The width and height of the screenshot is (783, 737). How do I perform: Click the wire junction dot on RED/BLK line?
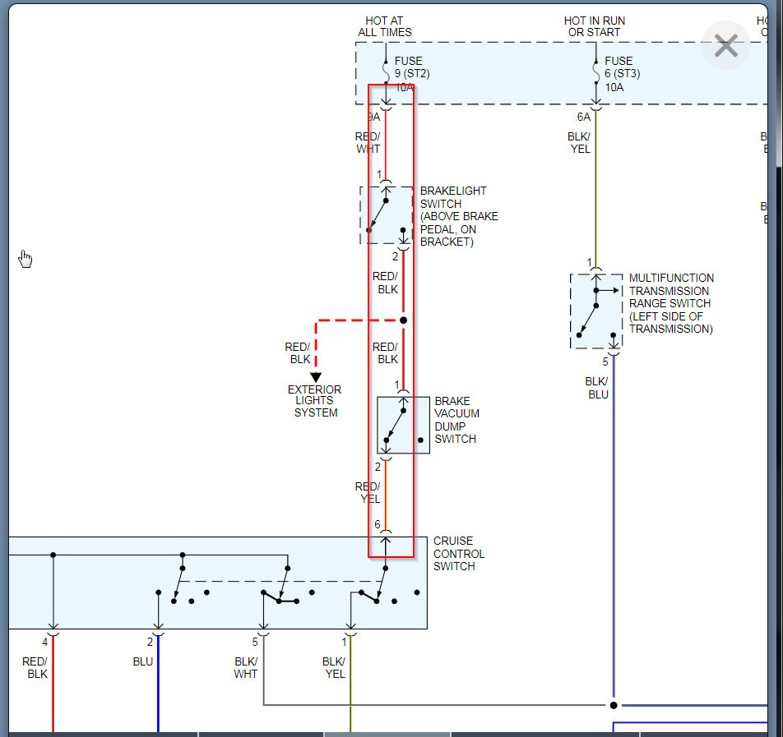pyautogui.click(x=404, y=320)
